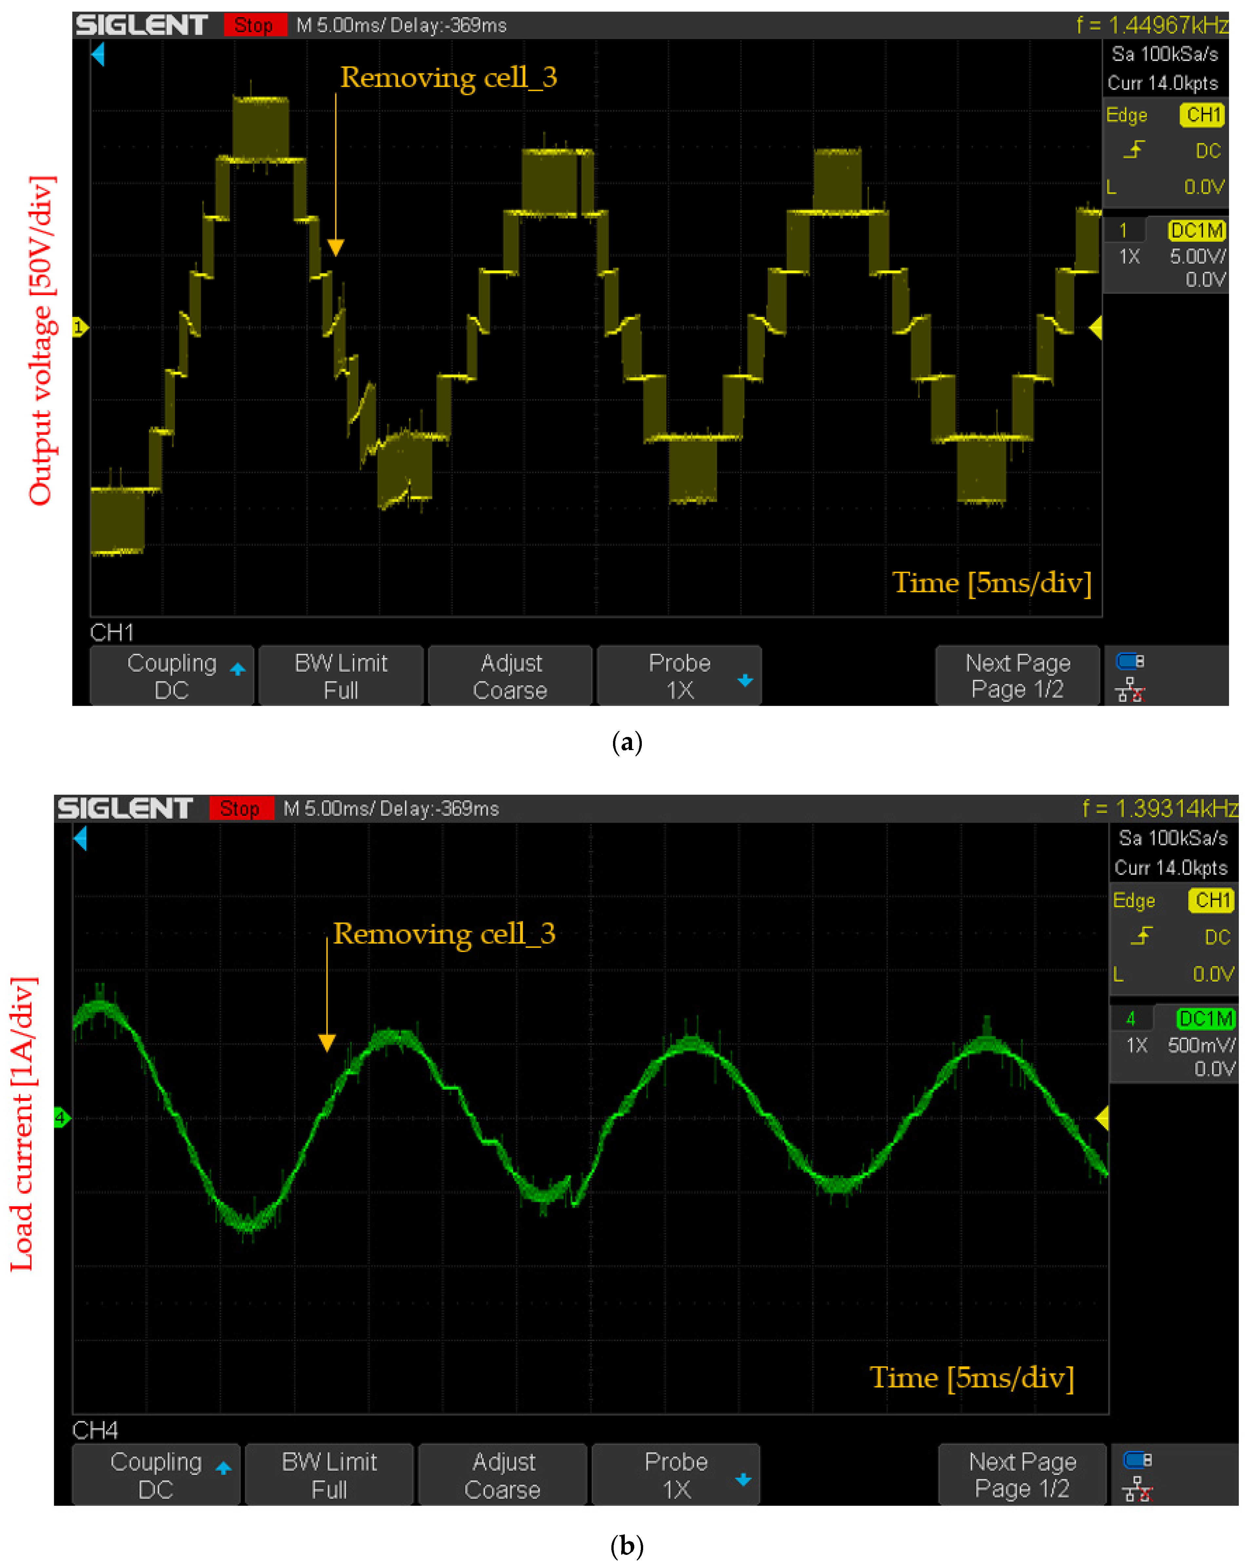Click yellow channel 1 ground level marker

[x=80, y=327]
